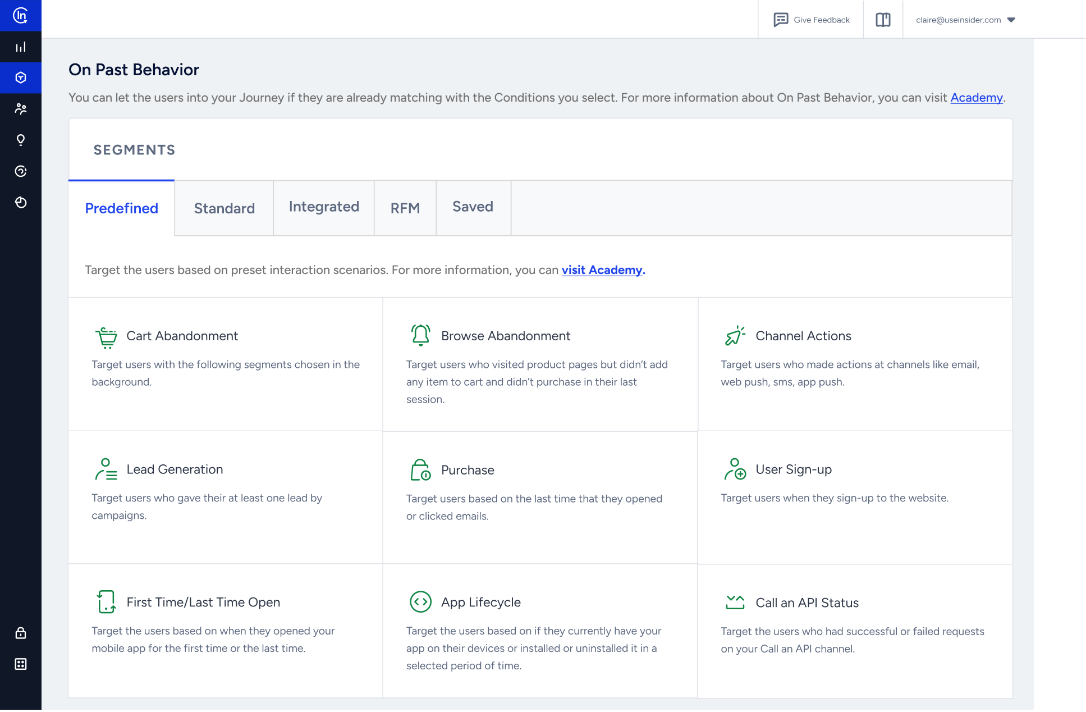
Task: Open the analytics bar-chart sidebar icon
Action: pos(20,47)
